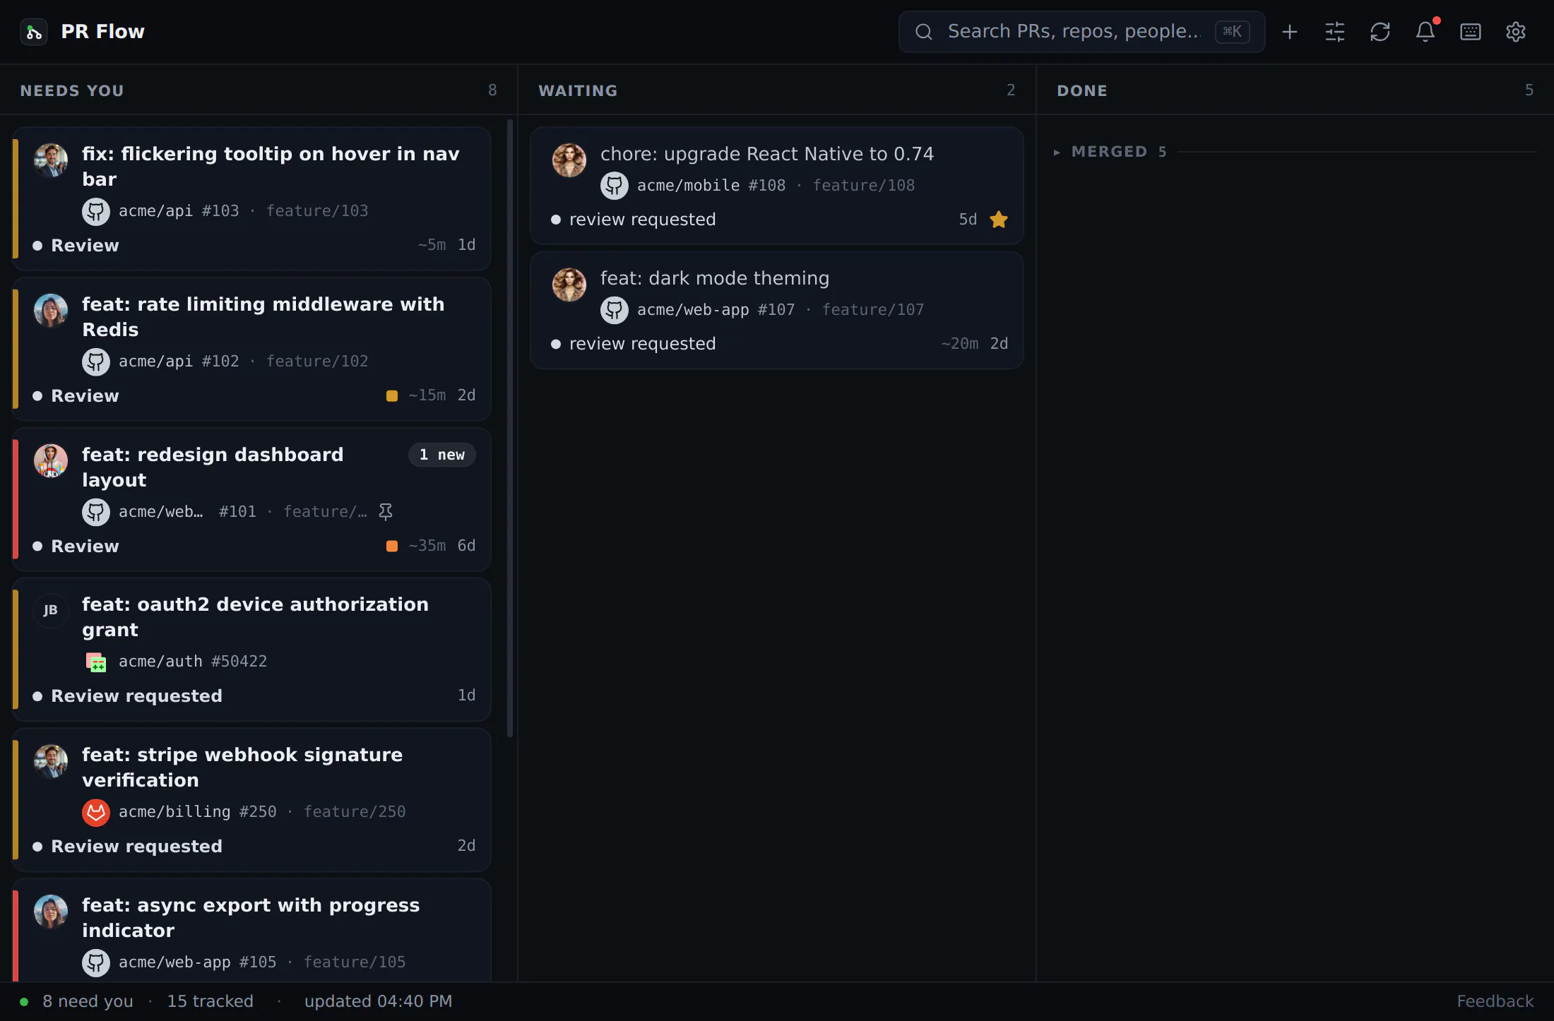Click JB avatar on oauth2 card
1554x1021 pixels.
tap(51, 611)
